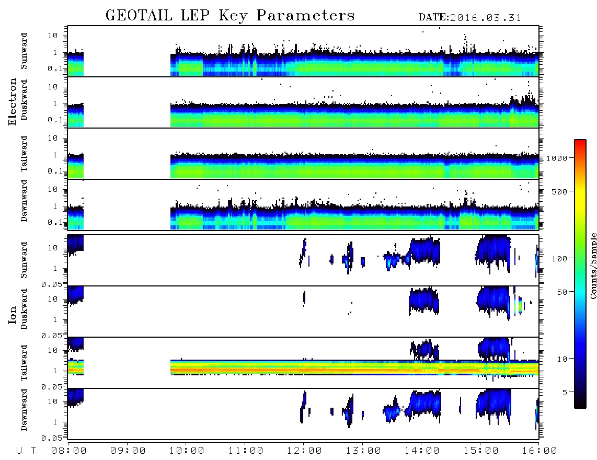Click the "Counts/Sample" colorbar label
This screenshot has height=460, width=597.
(593, 266)
